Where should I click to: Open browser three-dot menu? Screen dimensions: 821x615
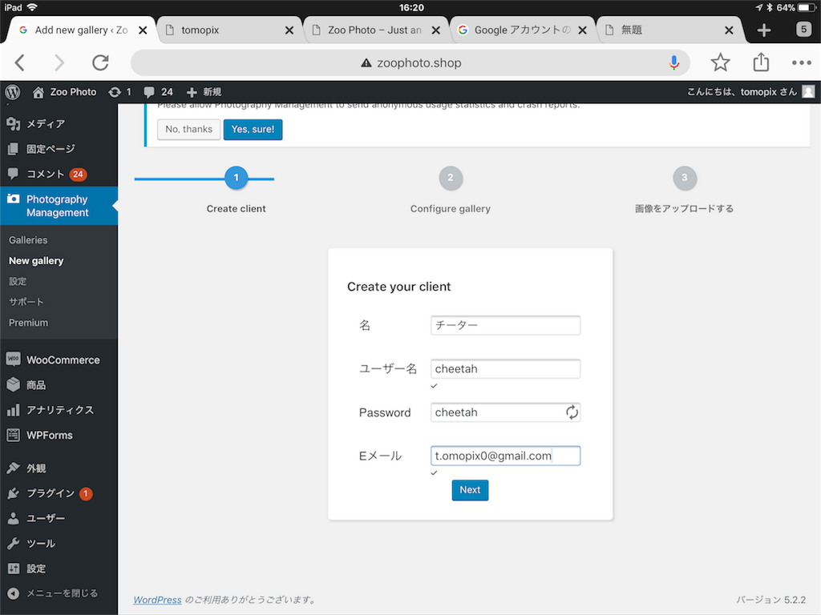click(801, 62)
